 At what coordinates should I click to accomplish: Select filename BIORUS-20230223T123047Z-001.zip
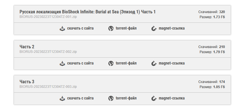click(x=48, y=17)
